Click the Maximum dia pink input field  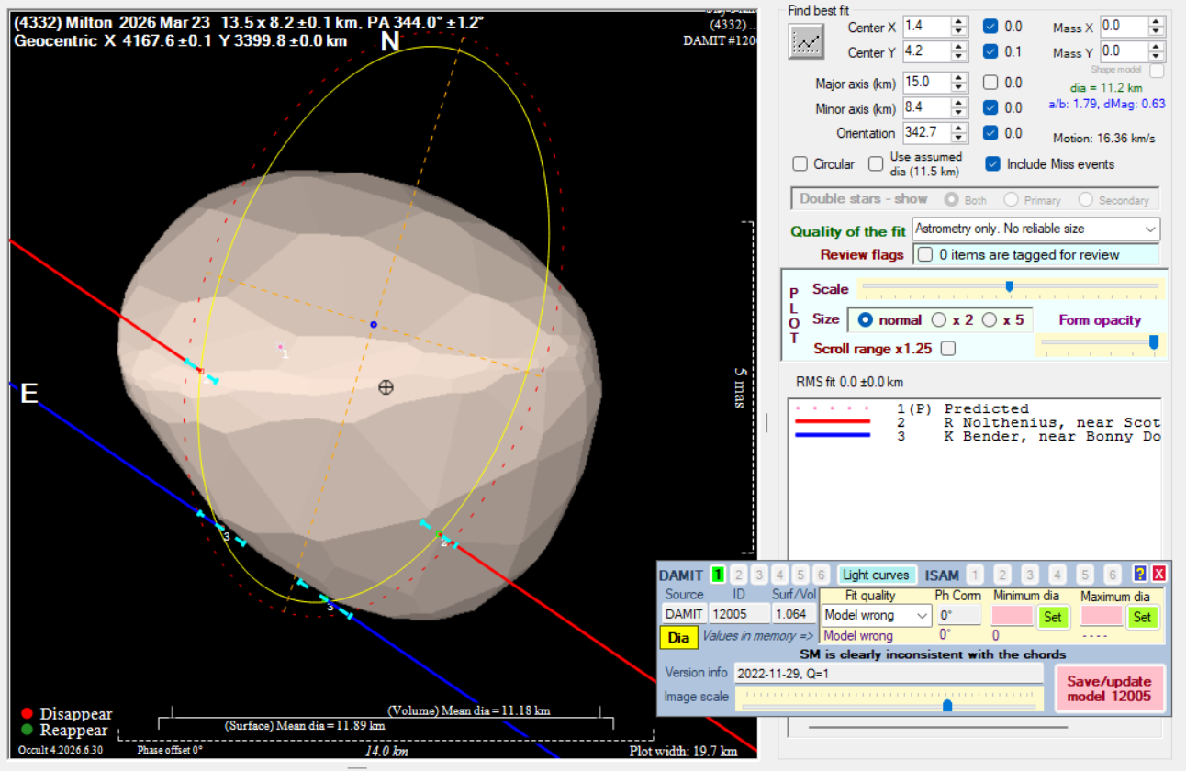tap(1102, 617)
